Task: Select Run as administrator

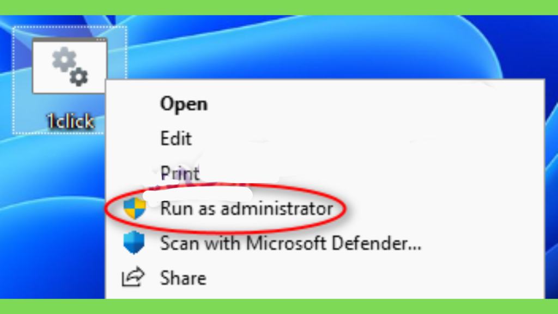Action: [x=247, y=208]
